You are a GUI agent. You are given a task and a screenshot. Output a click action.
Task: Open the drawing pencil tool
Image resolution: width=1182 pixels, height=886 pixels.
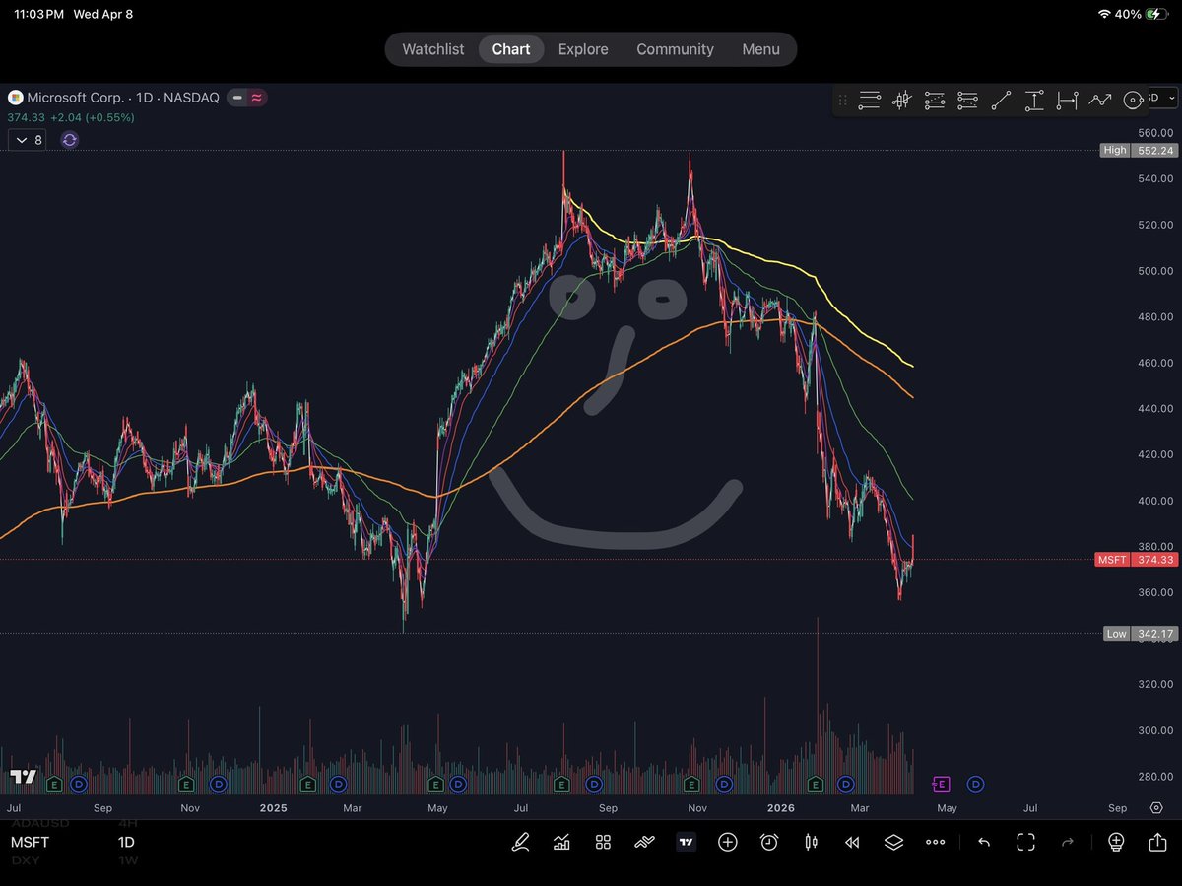[520, 842]
